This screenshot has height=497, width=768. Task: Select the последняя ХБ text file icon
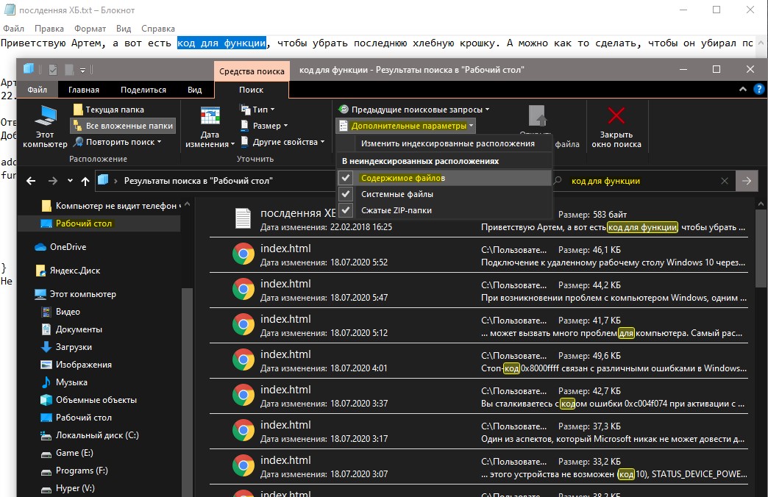tap(243, 218)
